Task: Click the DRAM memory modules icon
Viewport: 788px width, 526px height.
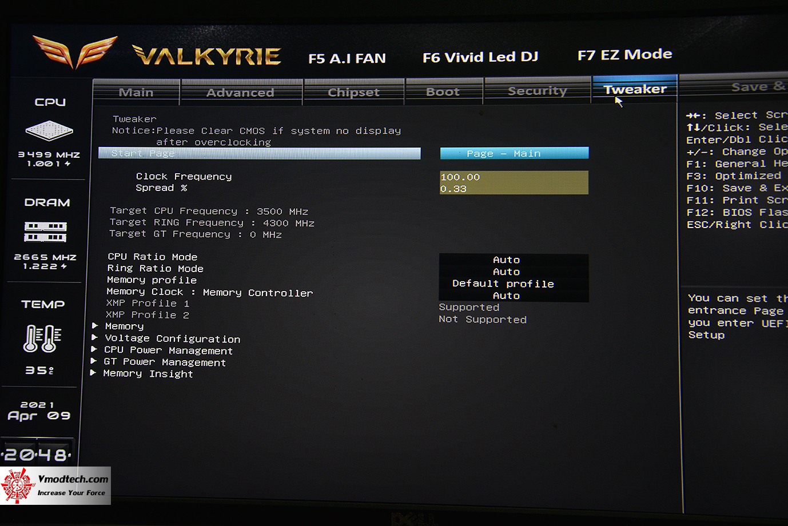Action: point(46,232)
